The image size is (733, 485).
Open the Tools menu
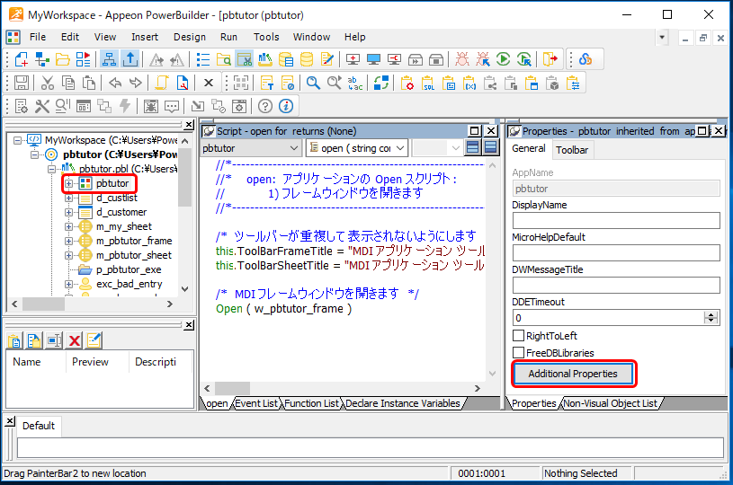[x=266, y=37]
